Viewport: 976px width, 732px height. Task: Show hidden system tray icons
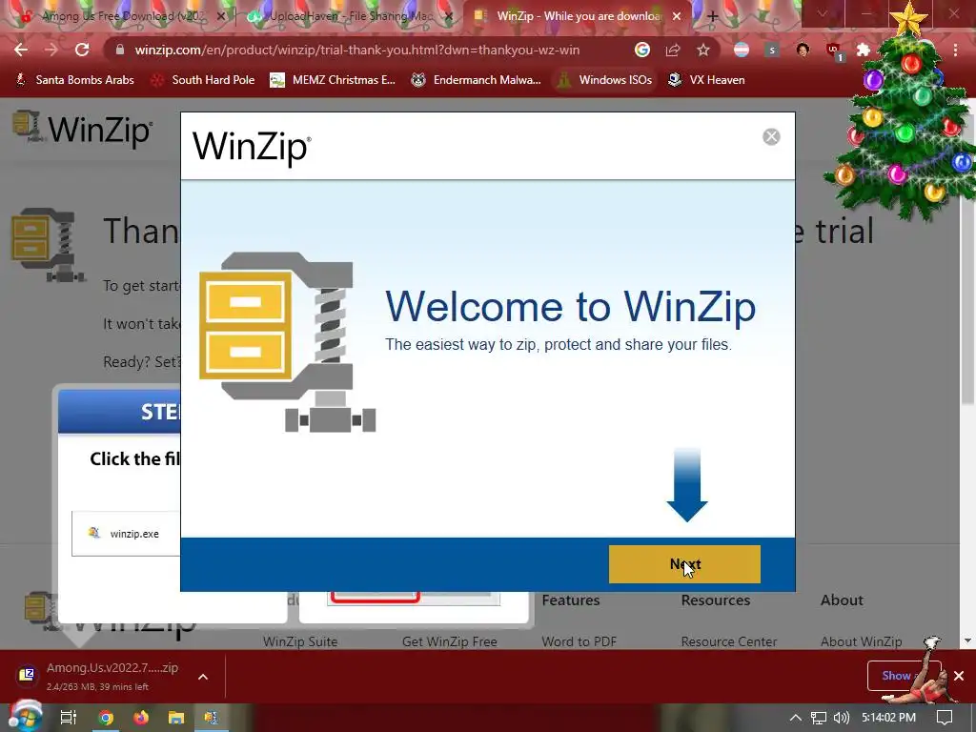(x=796, y=717)
